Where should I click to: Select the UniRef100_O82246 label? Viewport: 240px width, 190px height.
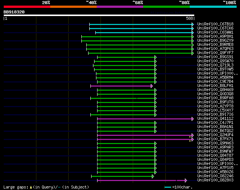(x=215, y=176)
